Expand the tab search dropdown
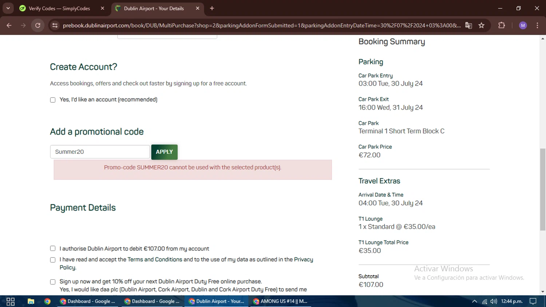This screenshot has width=546, height=307. [8, 8]
